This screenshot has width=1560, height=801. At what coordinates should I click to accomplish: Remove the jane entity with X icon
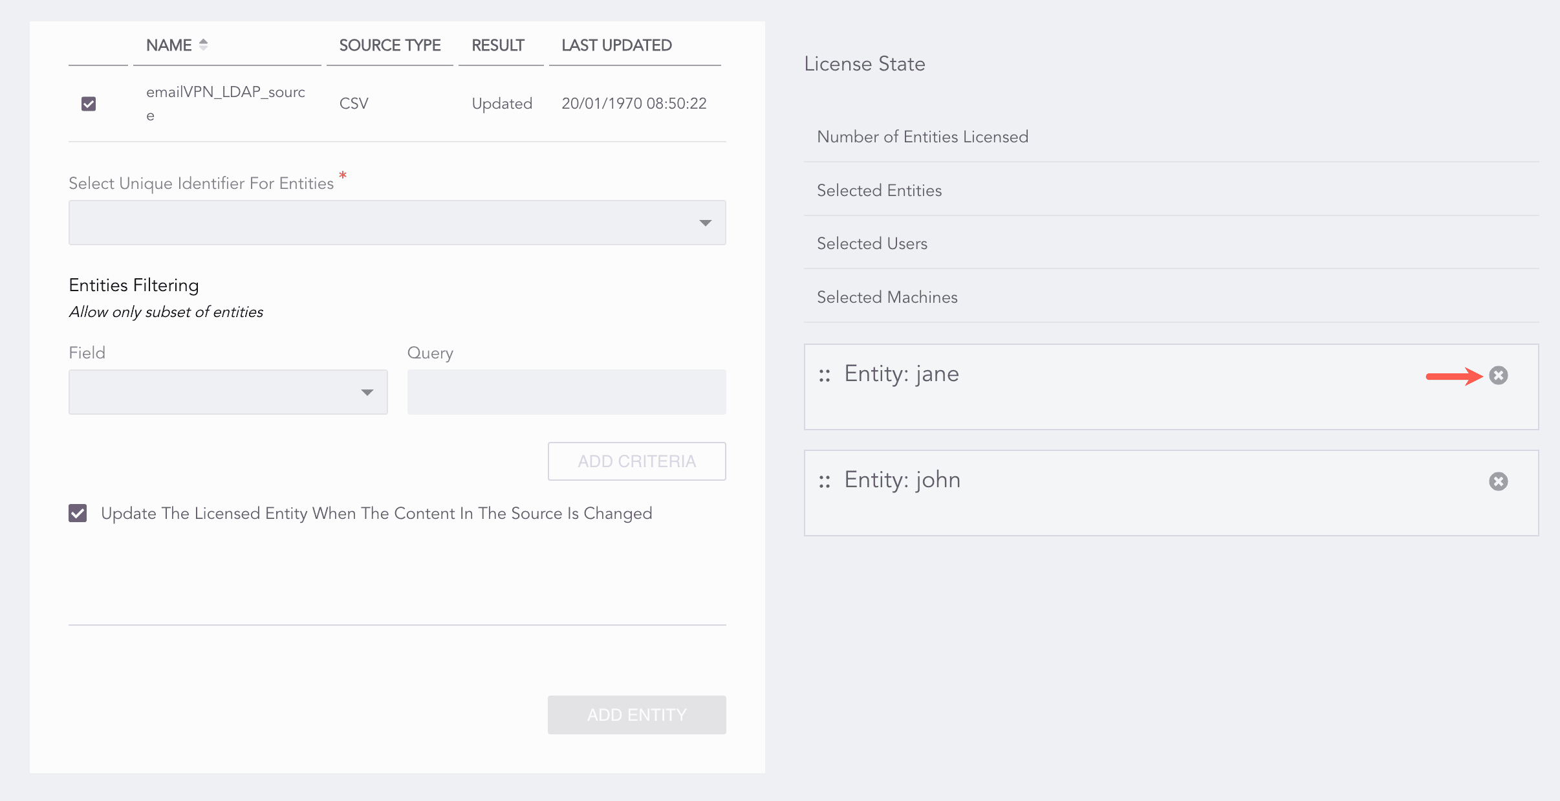[1498, 375]
